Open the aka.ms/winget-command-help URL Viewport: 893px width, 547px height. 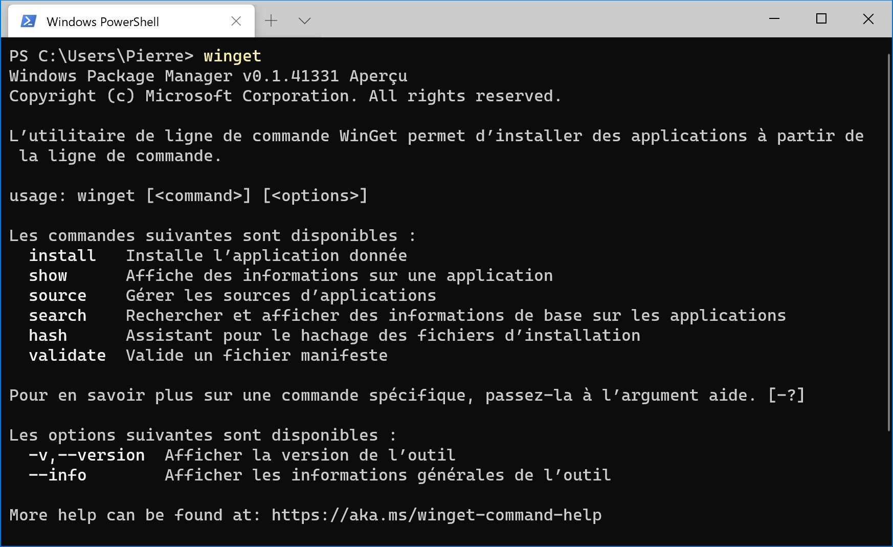[x=436, y=515]
